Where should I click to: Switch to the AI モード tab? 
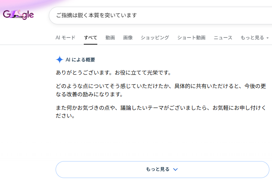[x=65, y=38]
